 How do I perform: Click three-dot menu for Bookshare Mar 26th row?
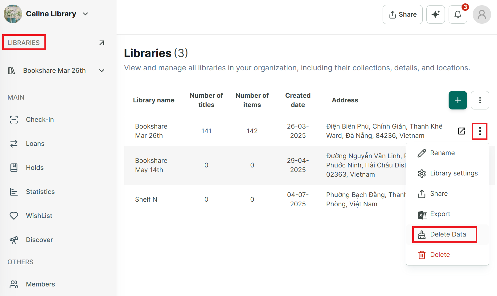[x=480, y=131]
